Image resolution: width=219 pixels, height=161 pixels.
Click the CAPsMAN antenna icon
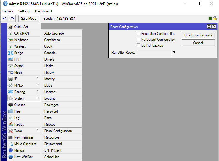click(x=11, y=33)
